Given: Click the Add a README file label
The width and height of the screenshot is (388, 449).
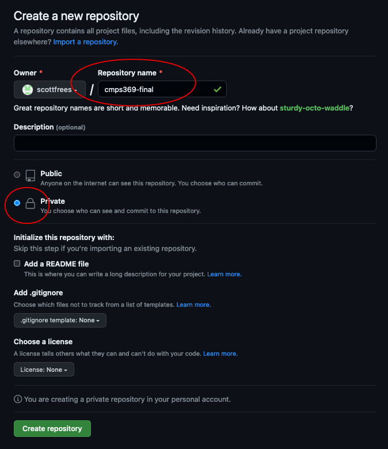Looking at the screenshot, I should tap(56, 264).
